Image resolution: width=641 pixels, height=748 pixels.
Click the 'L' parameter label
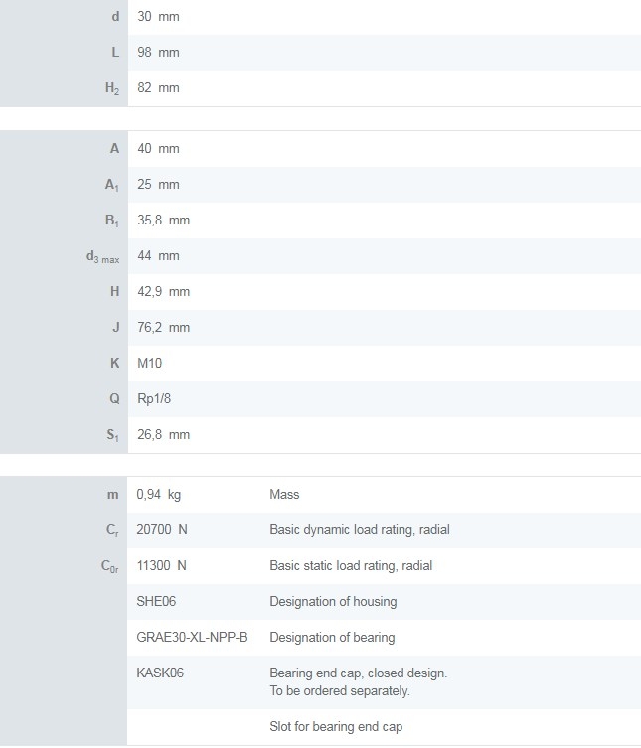[x=115, y=53]
